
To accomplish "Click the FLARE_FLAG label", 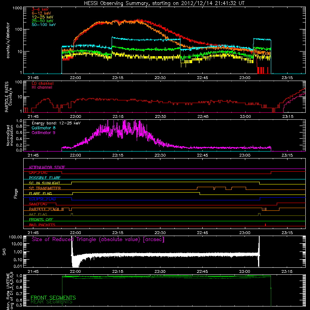I will [40, 193].
